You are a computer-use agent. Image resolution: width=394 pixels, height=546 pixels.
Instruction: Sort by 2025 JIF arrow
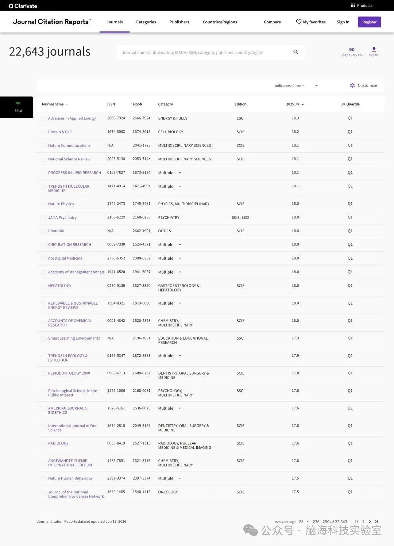tap(303, 104)
